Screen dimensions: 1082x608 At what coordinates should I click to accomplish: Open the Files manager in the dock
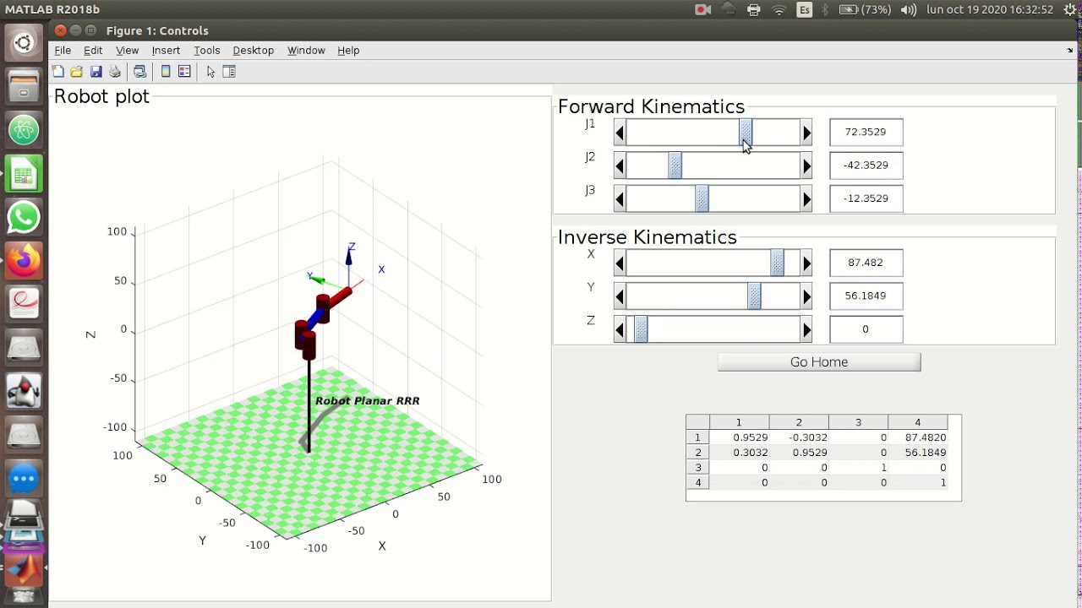click(x=24, y=86)
